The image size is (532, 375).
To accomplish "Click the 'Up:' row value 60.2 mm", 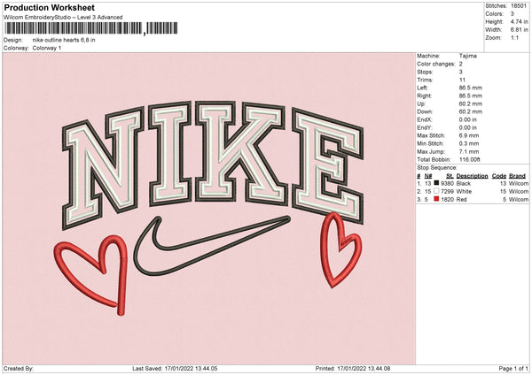I will point(471,103).
